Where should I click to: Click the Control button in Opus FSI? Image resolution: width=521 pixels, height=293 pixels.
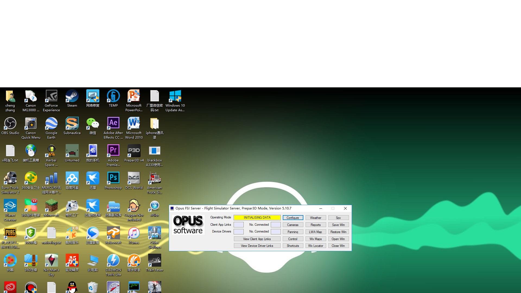pyautogui.click(x=293, y=239)
